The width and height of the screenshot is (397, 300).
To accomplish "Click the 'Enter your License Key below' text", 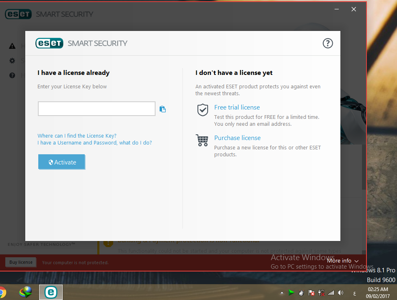I will [72, 87].
